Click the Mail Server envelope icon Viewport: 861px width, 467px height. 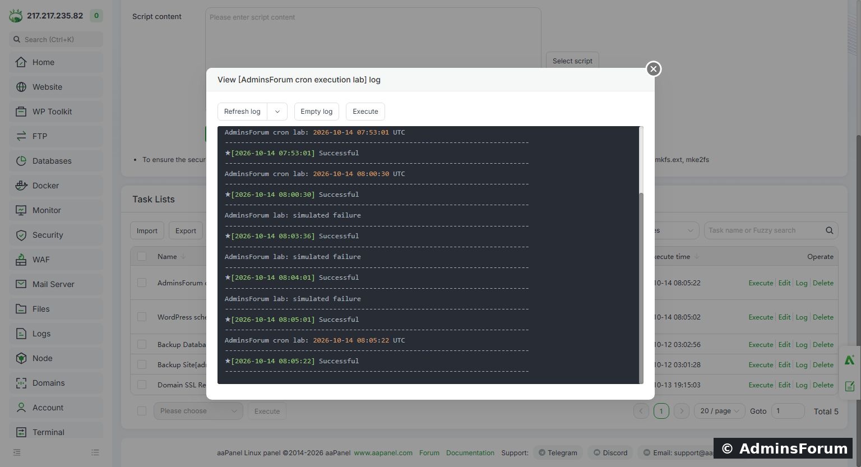[21, 284]
